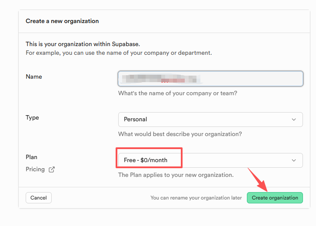Screen dimensions: 316x226
Task: Cancel creating the organization
Action: coord(39,198)
